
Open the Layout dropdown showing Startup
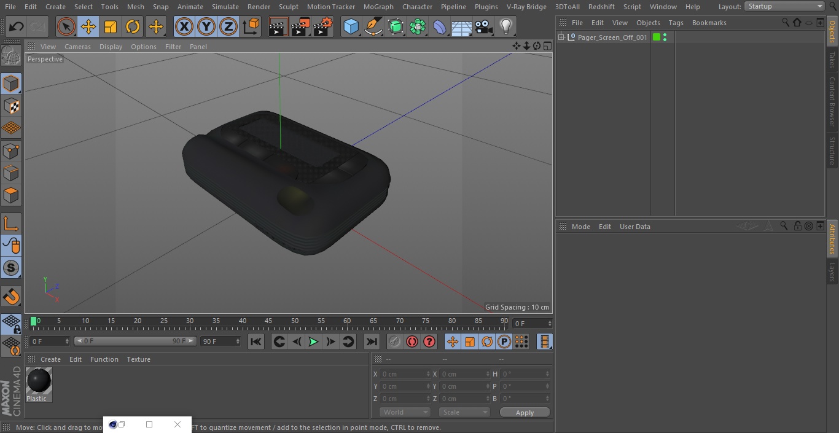[x=785, y=6]
